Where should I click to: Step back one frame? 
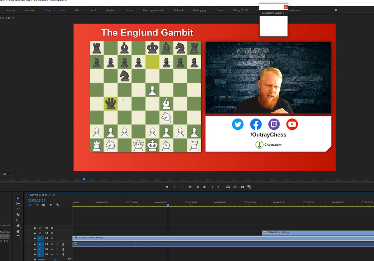tap(198, 187)
